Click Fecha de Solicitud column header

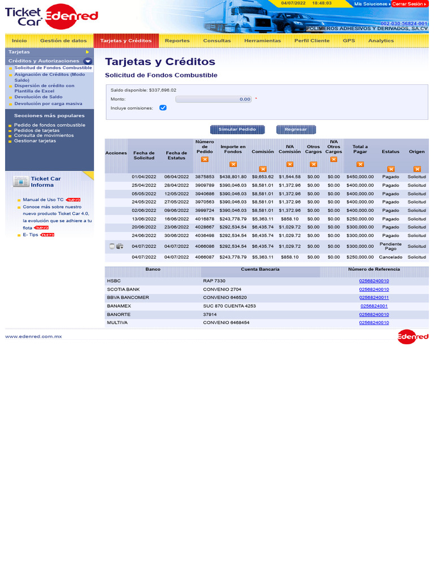click(x=144, y=155)
